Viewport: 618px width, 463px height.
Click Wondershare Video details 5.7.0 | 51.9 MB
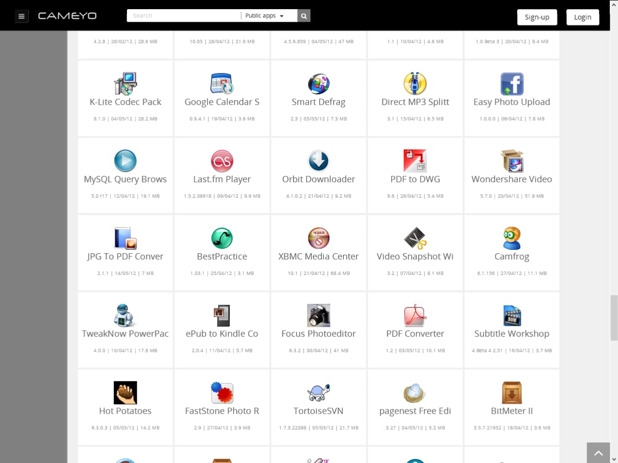[x=512, y=196]
